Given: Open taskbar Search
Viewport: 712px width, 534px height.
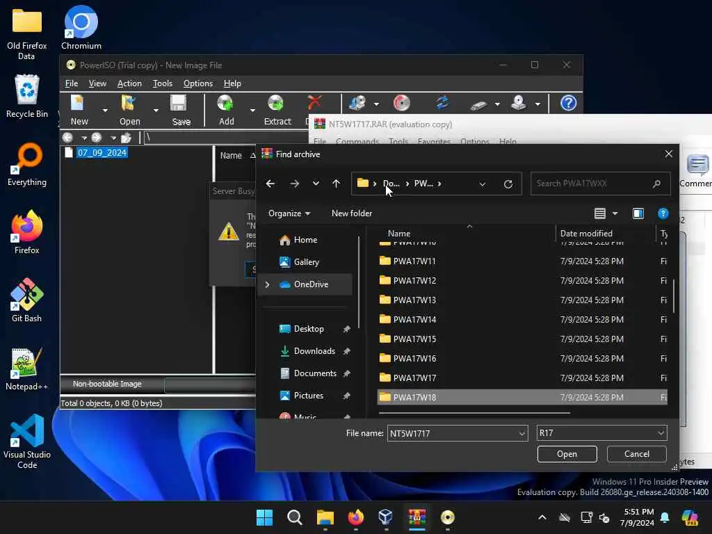Looking at the screenshot, I should (x=295, y=517).
